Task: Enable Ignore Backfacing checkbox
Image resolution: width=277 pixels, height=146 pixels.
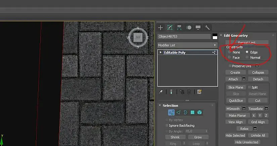Action: click(x=167, y=126)
